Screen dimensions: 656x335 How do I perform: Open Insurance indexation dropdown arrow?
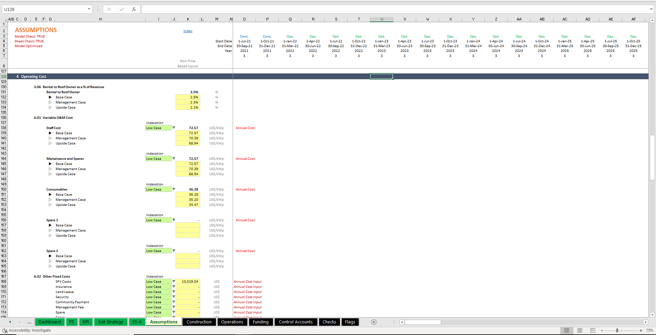click(174, 287)
